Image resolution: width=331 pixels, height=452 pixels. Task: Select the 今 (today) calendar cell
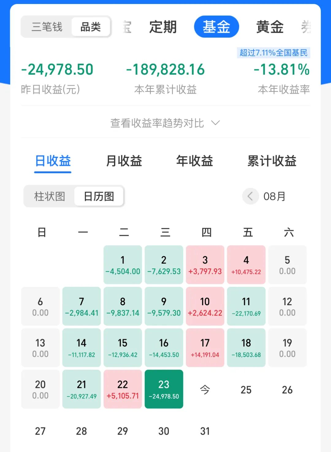[205, 389]
